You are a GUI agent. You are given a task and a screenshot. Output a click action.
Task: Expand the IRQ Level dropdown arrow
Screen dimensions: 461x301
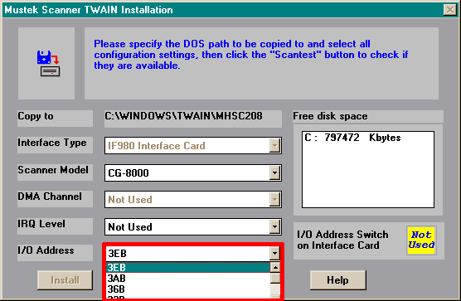(274, 226)
